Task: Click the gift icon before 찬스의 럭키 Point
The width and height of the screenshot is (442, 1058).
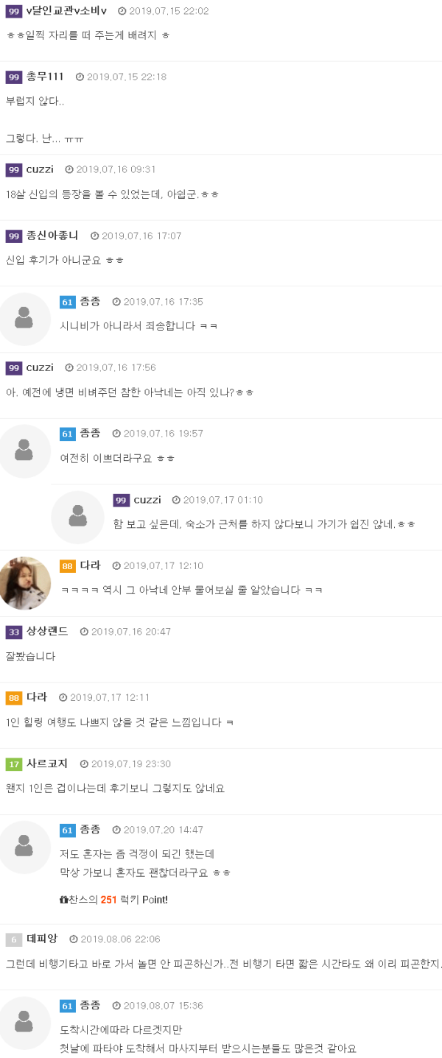Action: [x=64, y=900]
